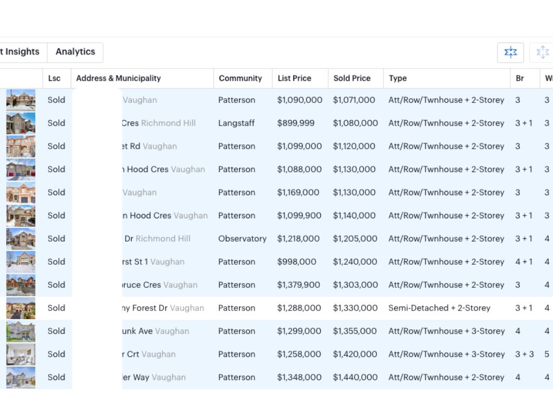This screenshot has width=553, height=414.
Task: Select the row sold for $1,420,000
Action: click(355, 354)
